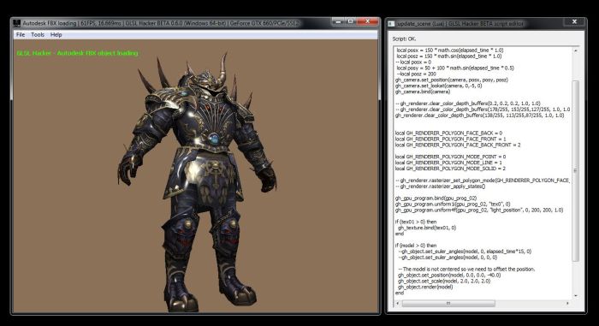Click the line 'gh_gpu_program.bind(gpu_prog_02)'
Image resolution: width=599 pixels, height=326 pixels.
pos(436,199)
